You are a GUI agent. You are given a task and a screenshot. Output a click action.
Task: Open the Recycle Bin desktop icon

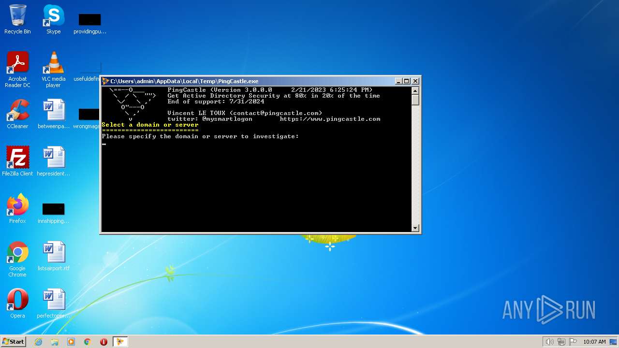pos(17,19)
